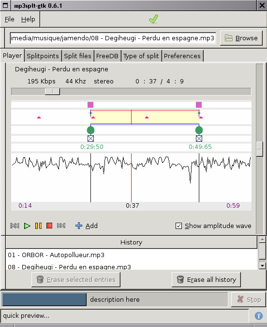Viewport: 267px width, 327px height.
Task: Select the Type of split tab
Action: pos(141,56)
